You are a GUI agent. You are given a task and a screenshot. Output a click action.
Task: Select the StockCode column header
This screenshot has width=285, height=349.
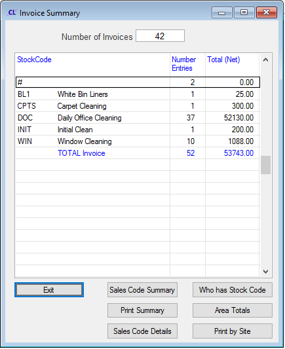(x=34, y=60)
